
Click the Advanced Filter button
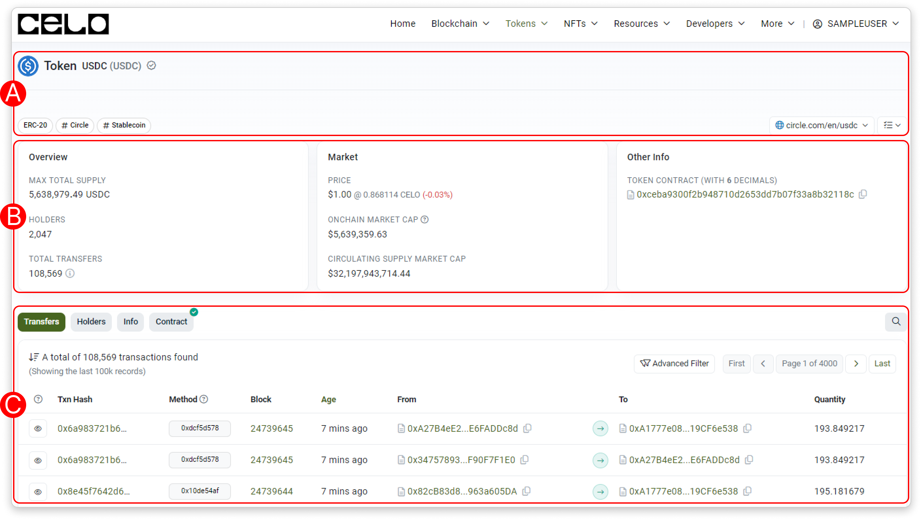point(674,364)
